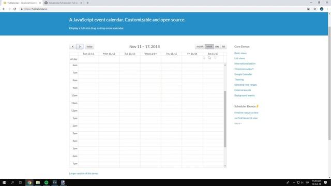Image resolution: width=331 pixels, height=186 pixels.
Task: Click the Tue 11/13 column header
Action: (130, 54)
